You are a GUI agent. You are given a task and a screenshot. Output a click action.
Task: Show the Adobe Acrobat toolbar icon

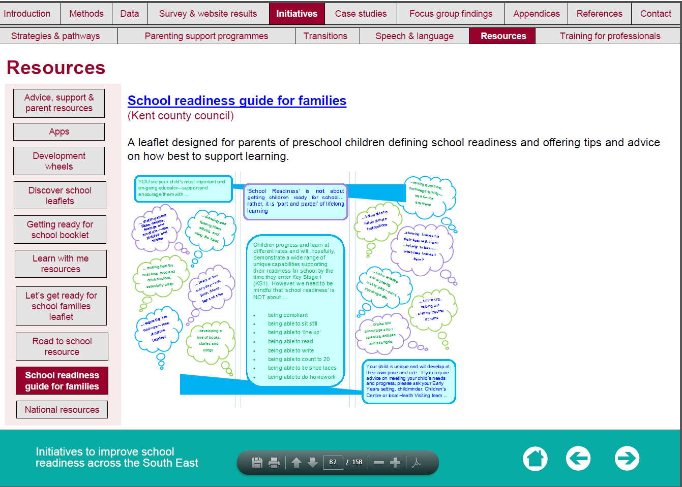(x=417, y=462)
